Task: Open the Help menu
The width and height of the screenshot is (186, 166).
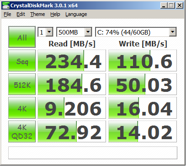Action: (55, 14)
